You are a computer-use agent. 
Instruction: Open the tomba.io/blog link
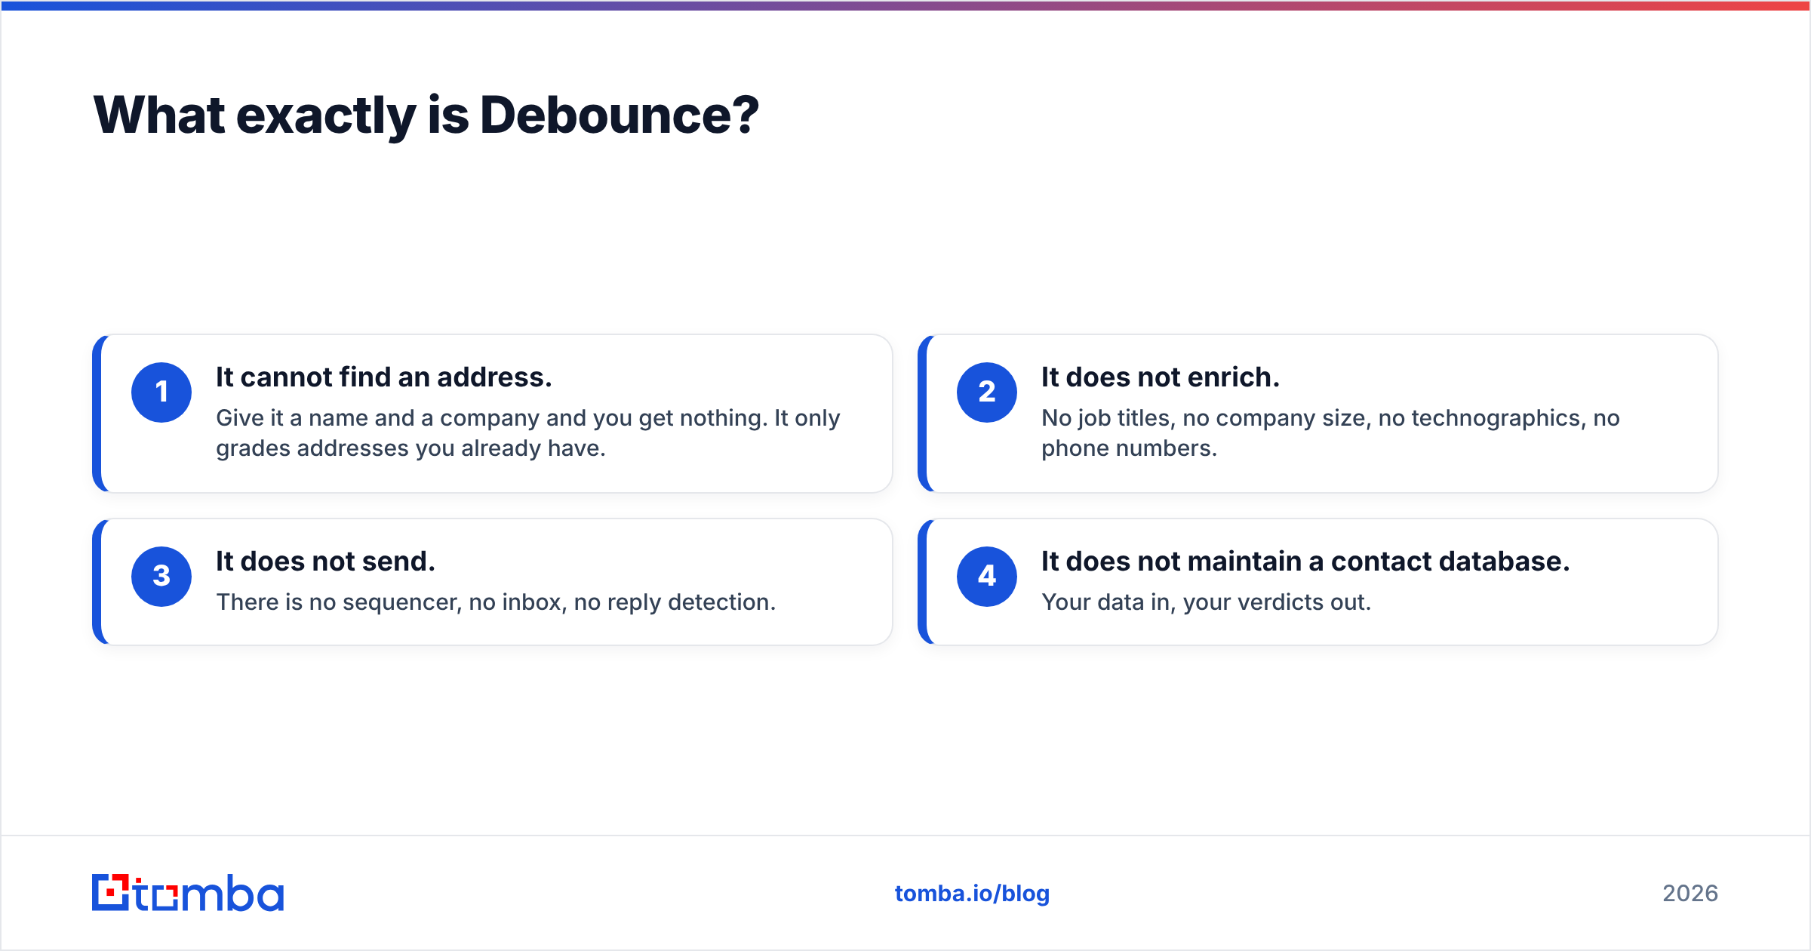tap(972, 894)
